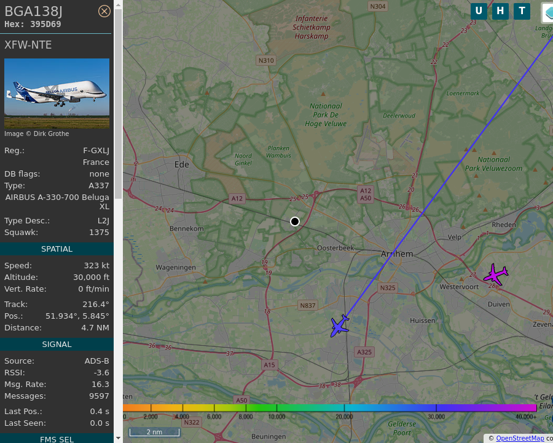Click the Image © Dirk Grothe credit
The height and width of the screenshot is (443, 553).
(x=37, y=134)
